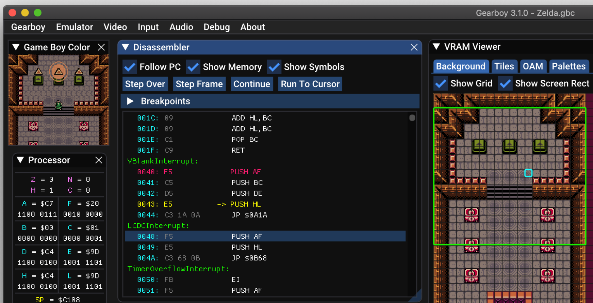Disable the Show Symbols checkbox
Image resolution: width=593 pixels, height=303 pixels.
[274, 67]
